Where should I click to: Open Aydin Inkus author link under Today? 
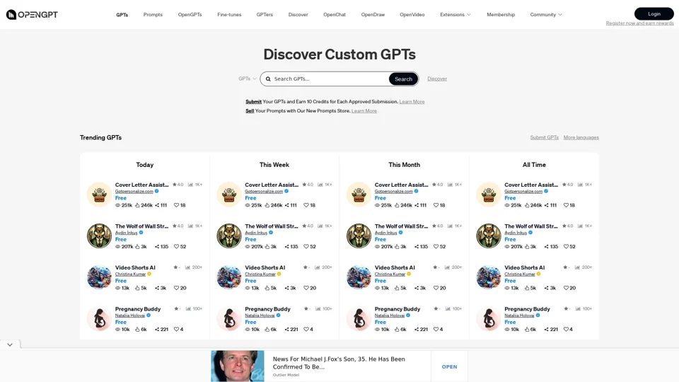(126, 233)
